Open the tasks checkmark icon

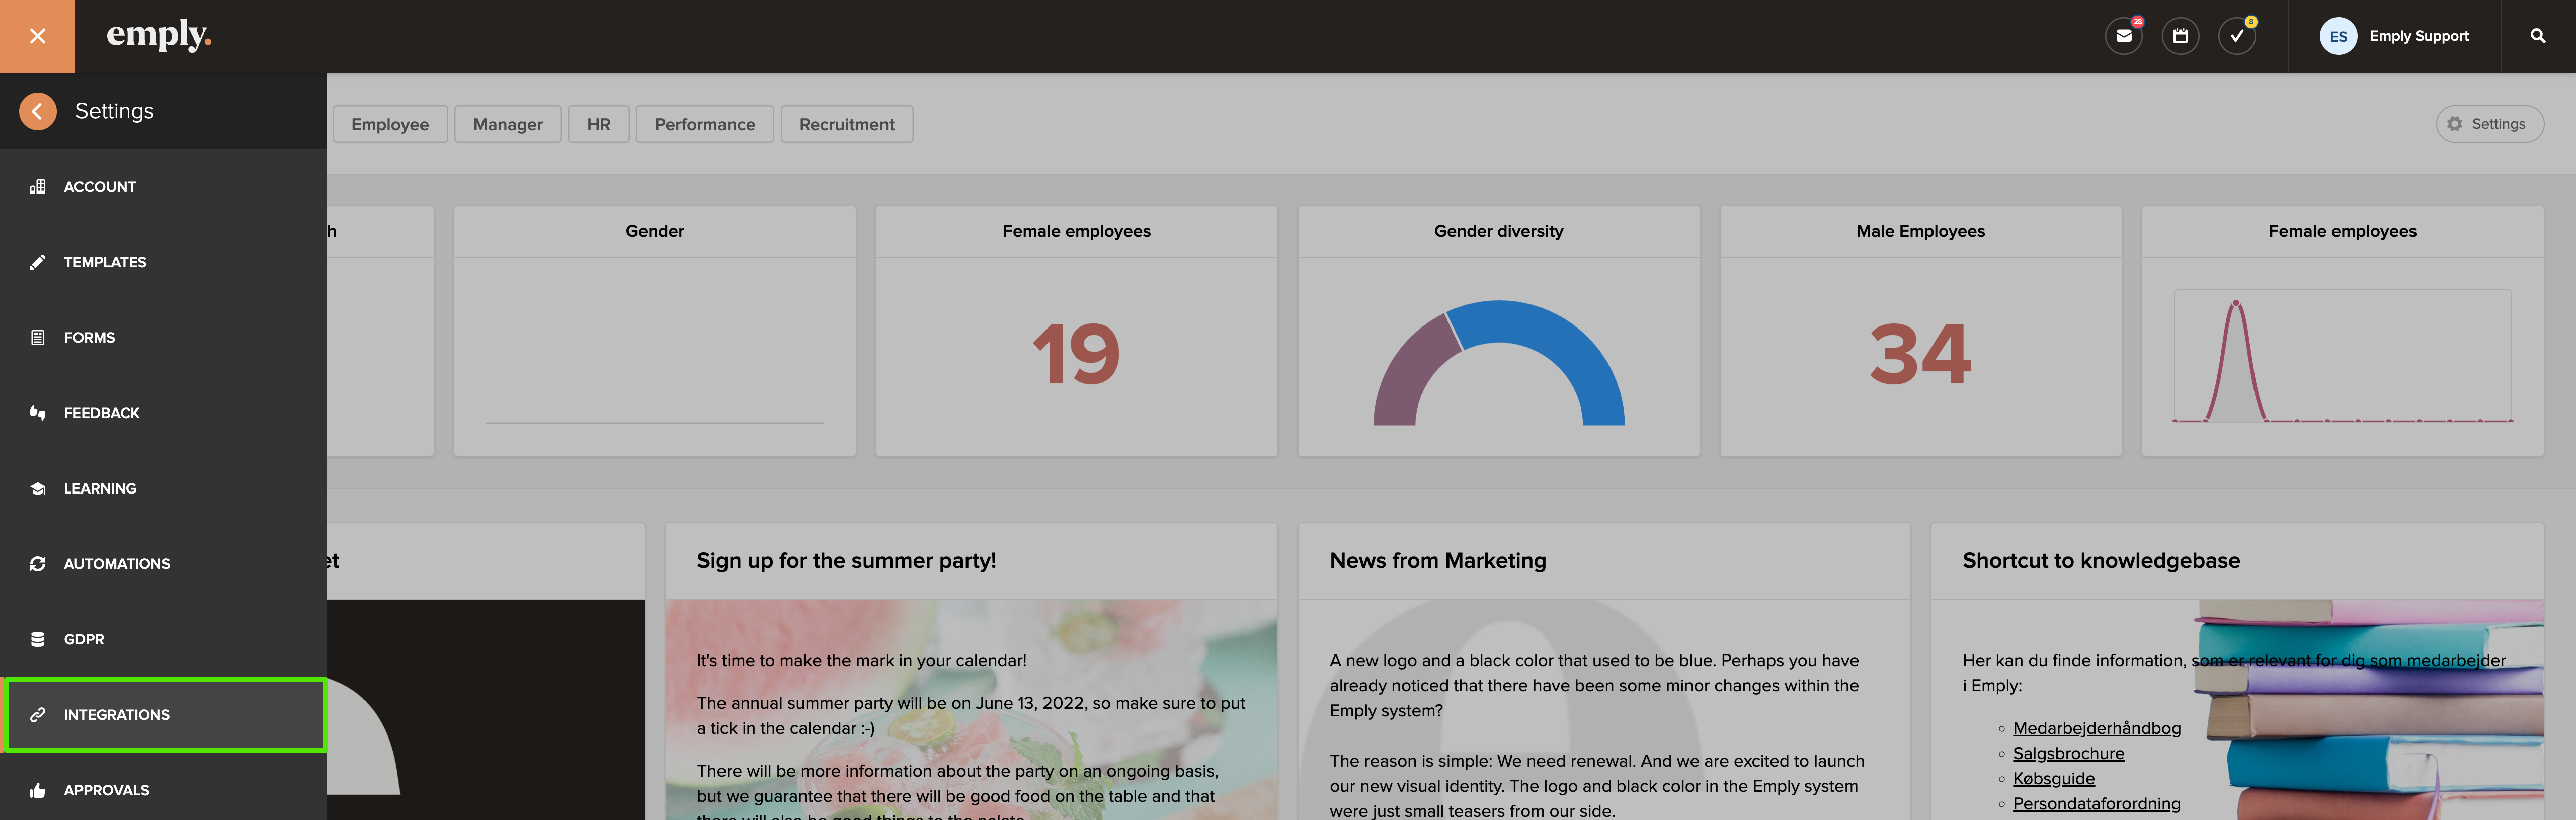[2236, 36]
